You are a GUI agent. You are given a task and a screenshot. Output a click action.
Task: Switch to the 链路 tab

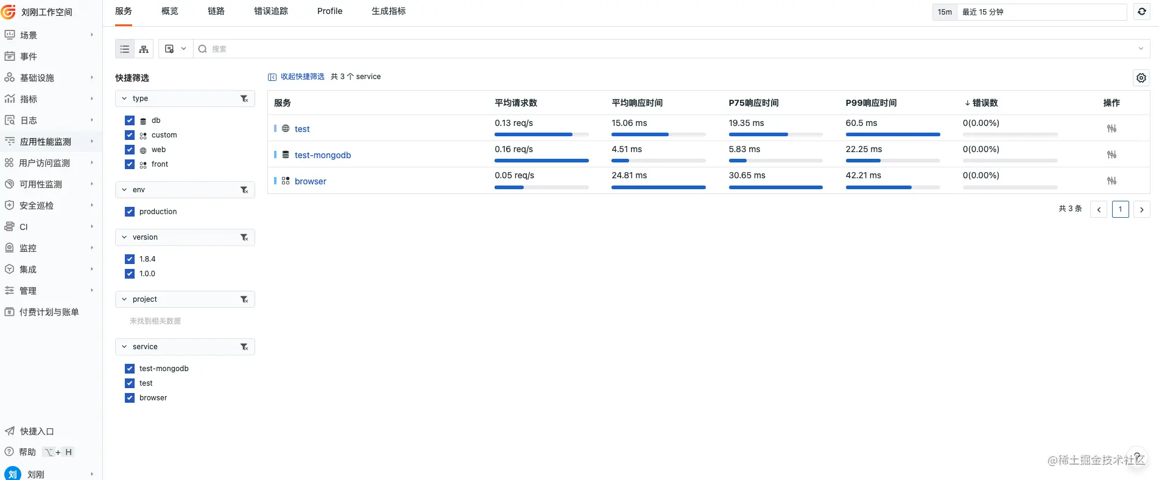(x=216, y=11)
